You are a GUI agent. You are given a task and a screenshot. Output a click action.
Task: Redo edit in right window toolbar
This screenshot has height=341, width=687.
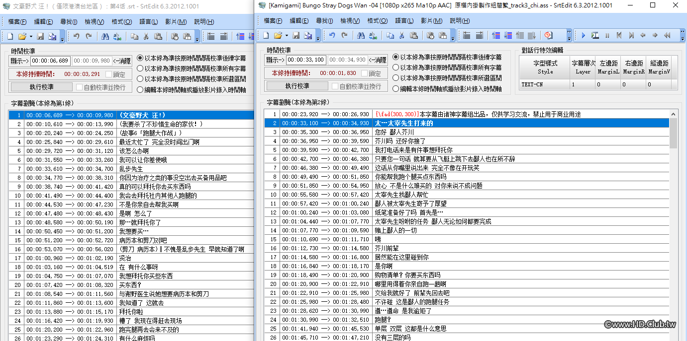click(x=344, y=35)
